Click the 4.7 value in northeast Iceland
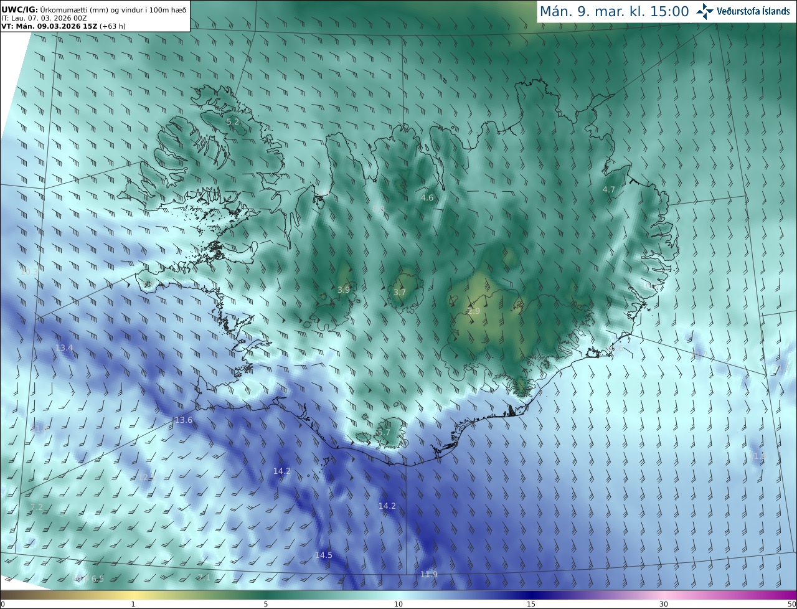 [609, 189]
